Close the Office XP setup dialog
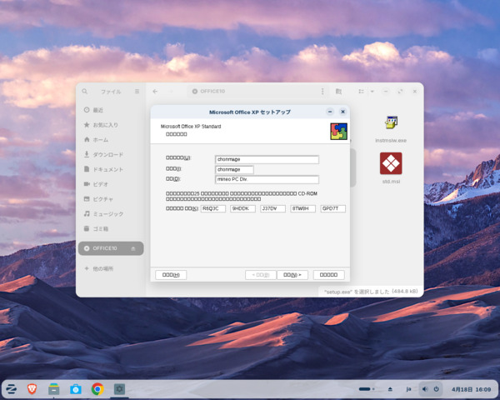Screen dimensions: 500x400 click(x=342, y=112)
